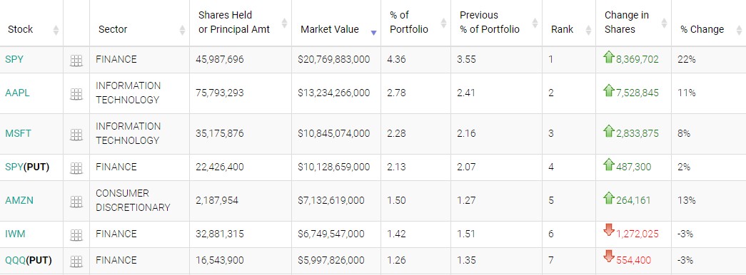Screen dimensions: 746x275
Task: Open the grid icon in MSFT row
Action: click(76, 135)
